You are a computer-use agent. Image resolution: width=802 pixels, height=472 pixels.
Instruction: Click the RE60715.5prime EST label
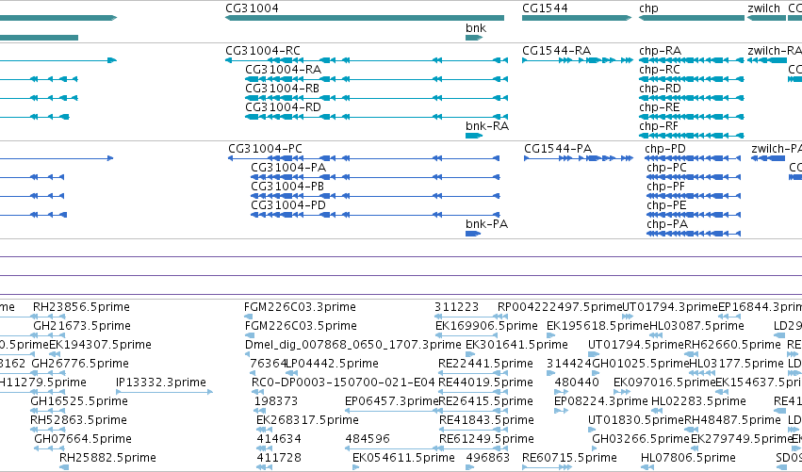tap(570, 459)
